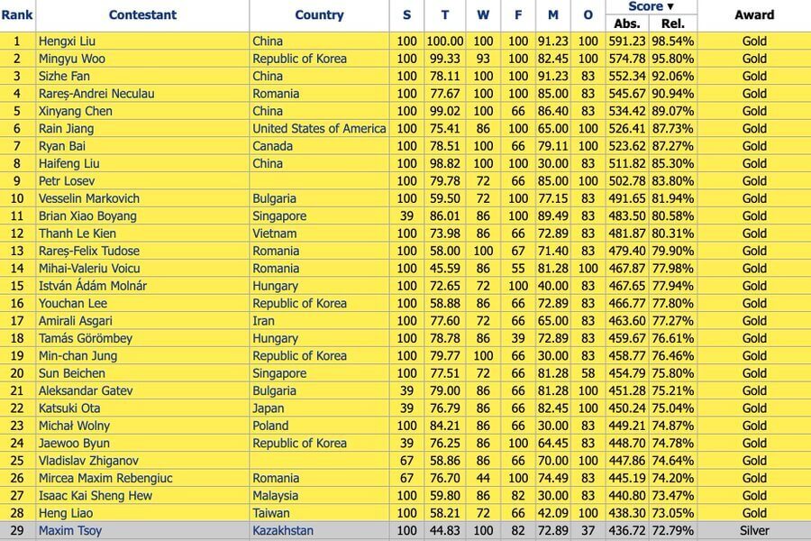
Task: Sort by task M column
Action: pos(553,15)
